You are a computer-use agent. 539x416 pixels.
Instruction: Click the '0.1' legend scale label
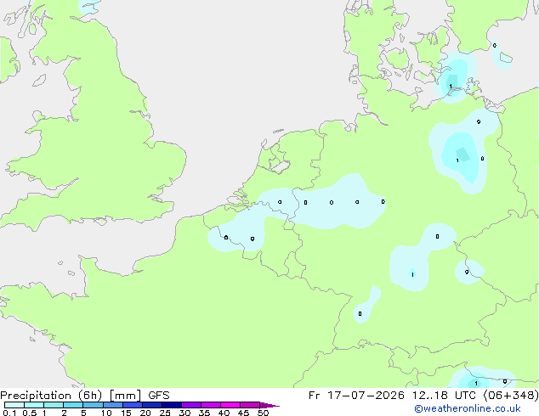9,413
